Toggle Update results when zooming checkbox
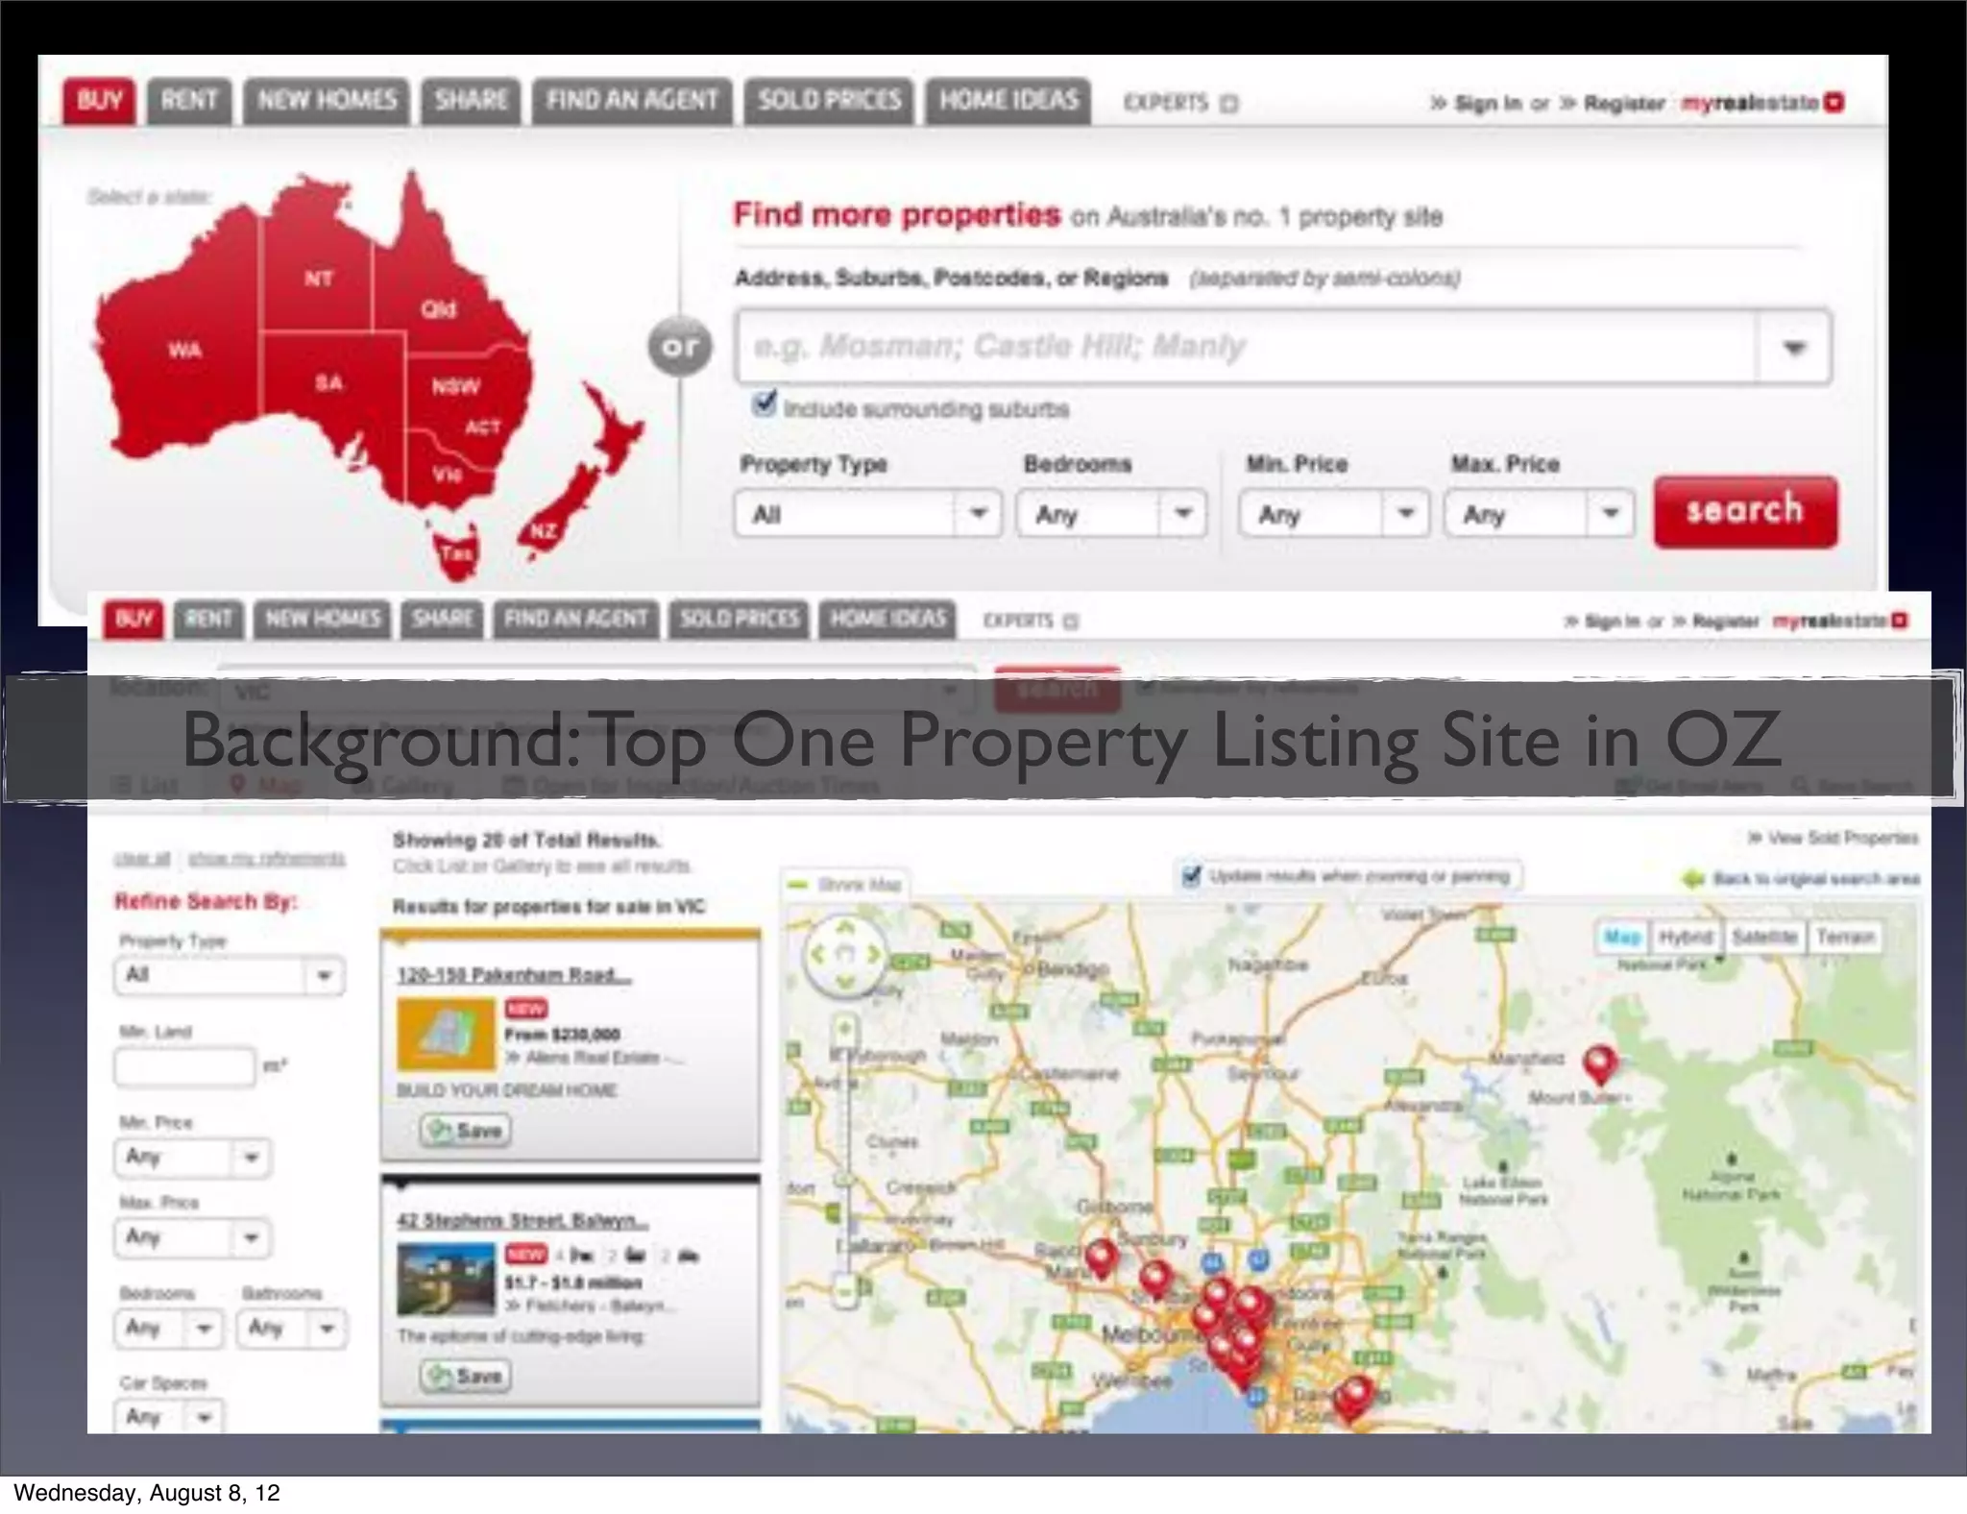The height and width of the screenshot is (1514, 1967). pos(1191,875)
